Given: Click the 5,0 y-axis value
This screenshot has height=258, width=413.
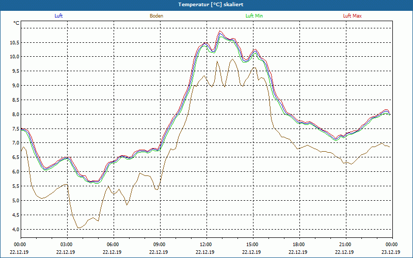Looking at the screenshot, I should [x=15, y=201].
